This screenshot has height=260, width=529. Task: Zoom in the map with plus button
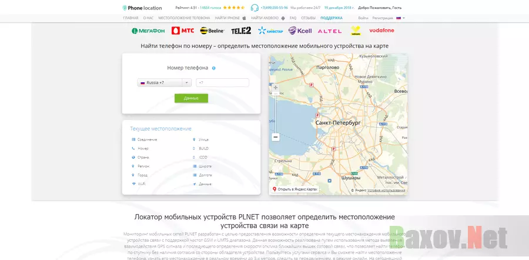click(x=276, y=88)
